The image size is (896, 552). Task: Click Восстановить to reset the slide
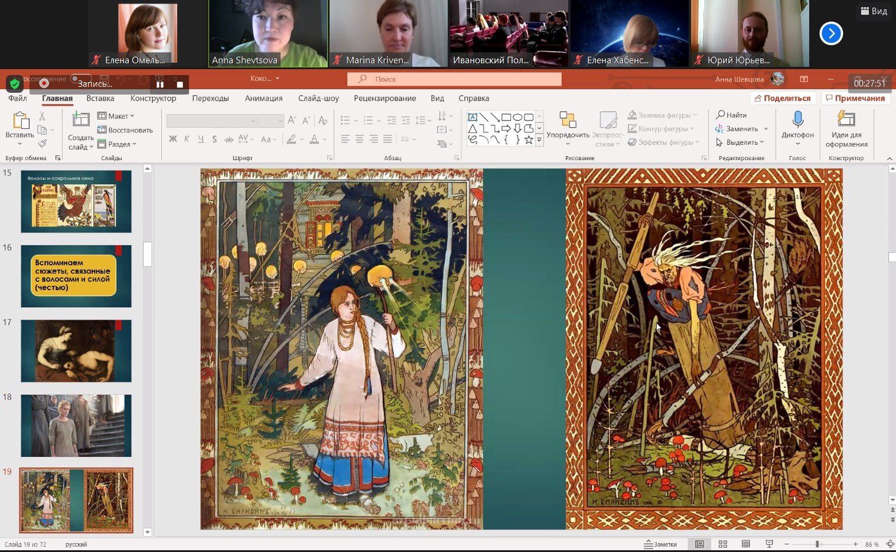tap(125, 130)
